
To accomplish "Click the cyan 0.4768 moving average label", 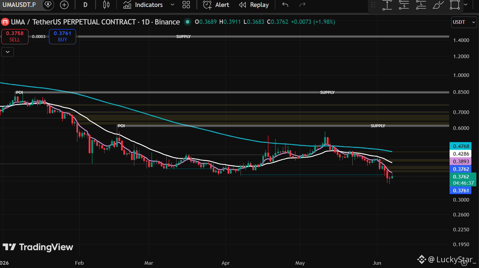I will 461,146.
